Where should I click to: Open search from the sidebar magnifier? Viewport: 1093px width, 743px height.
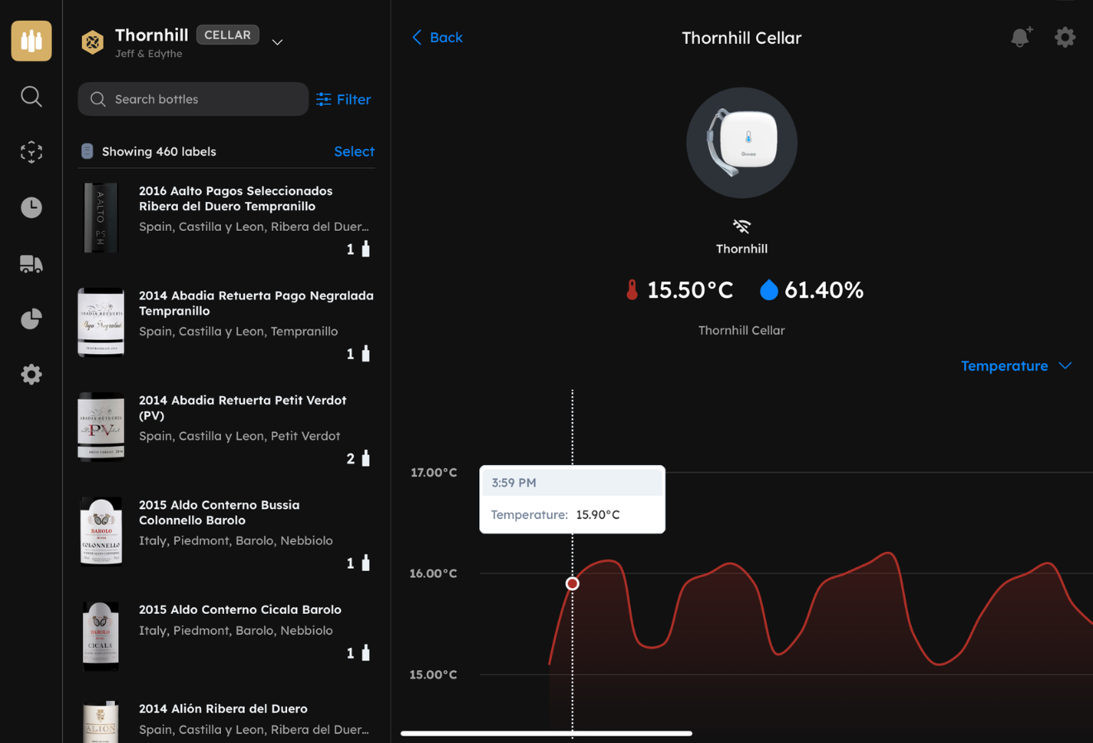tap(31, 97)
